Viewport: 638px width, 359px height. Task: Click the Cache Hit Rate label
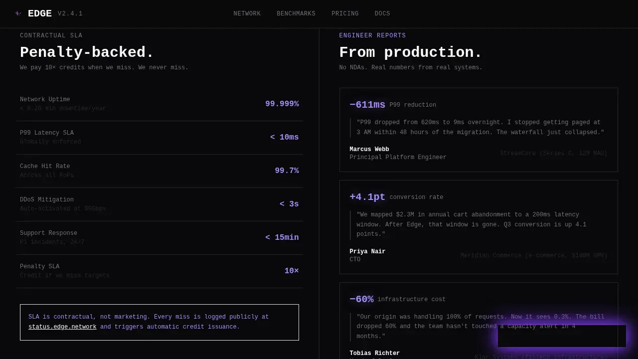[45, 166]
